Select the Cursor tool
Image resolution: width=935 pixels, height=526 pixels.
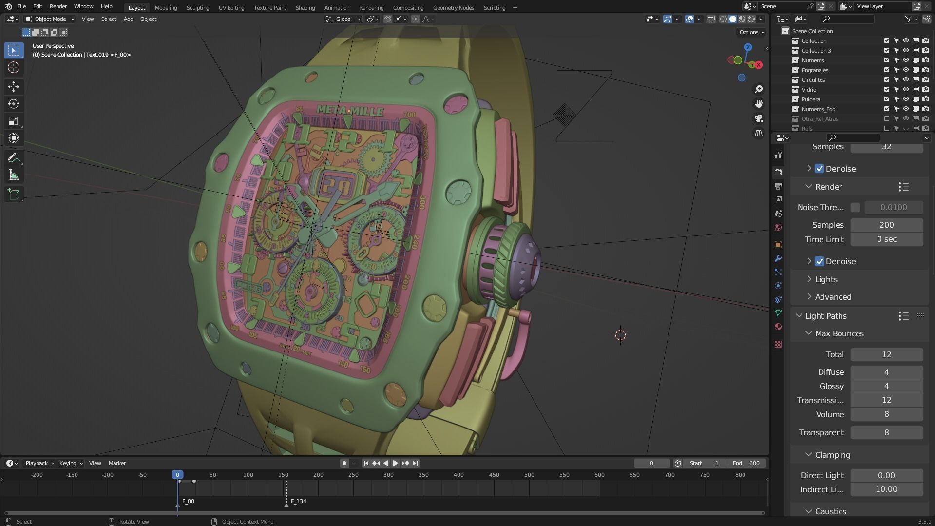(14, 67)
